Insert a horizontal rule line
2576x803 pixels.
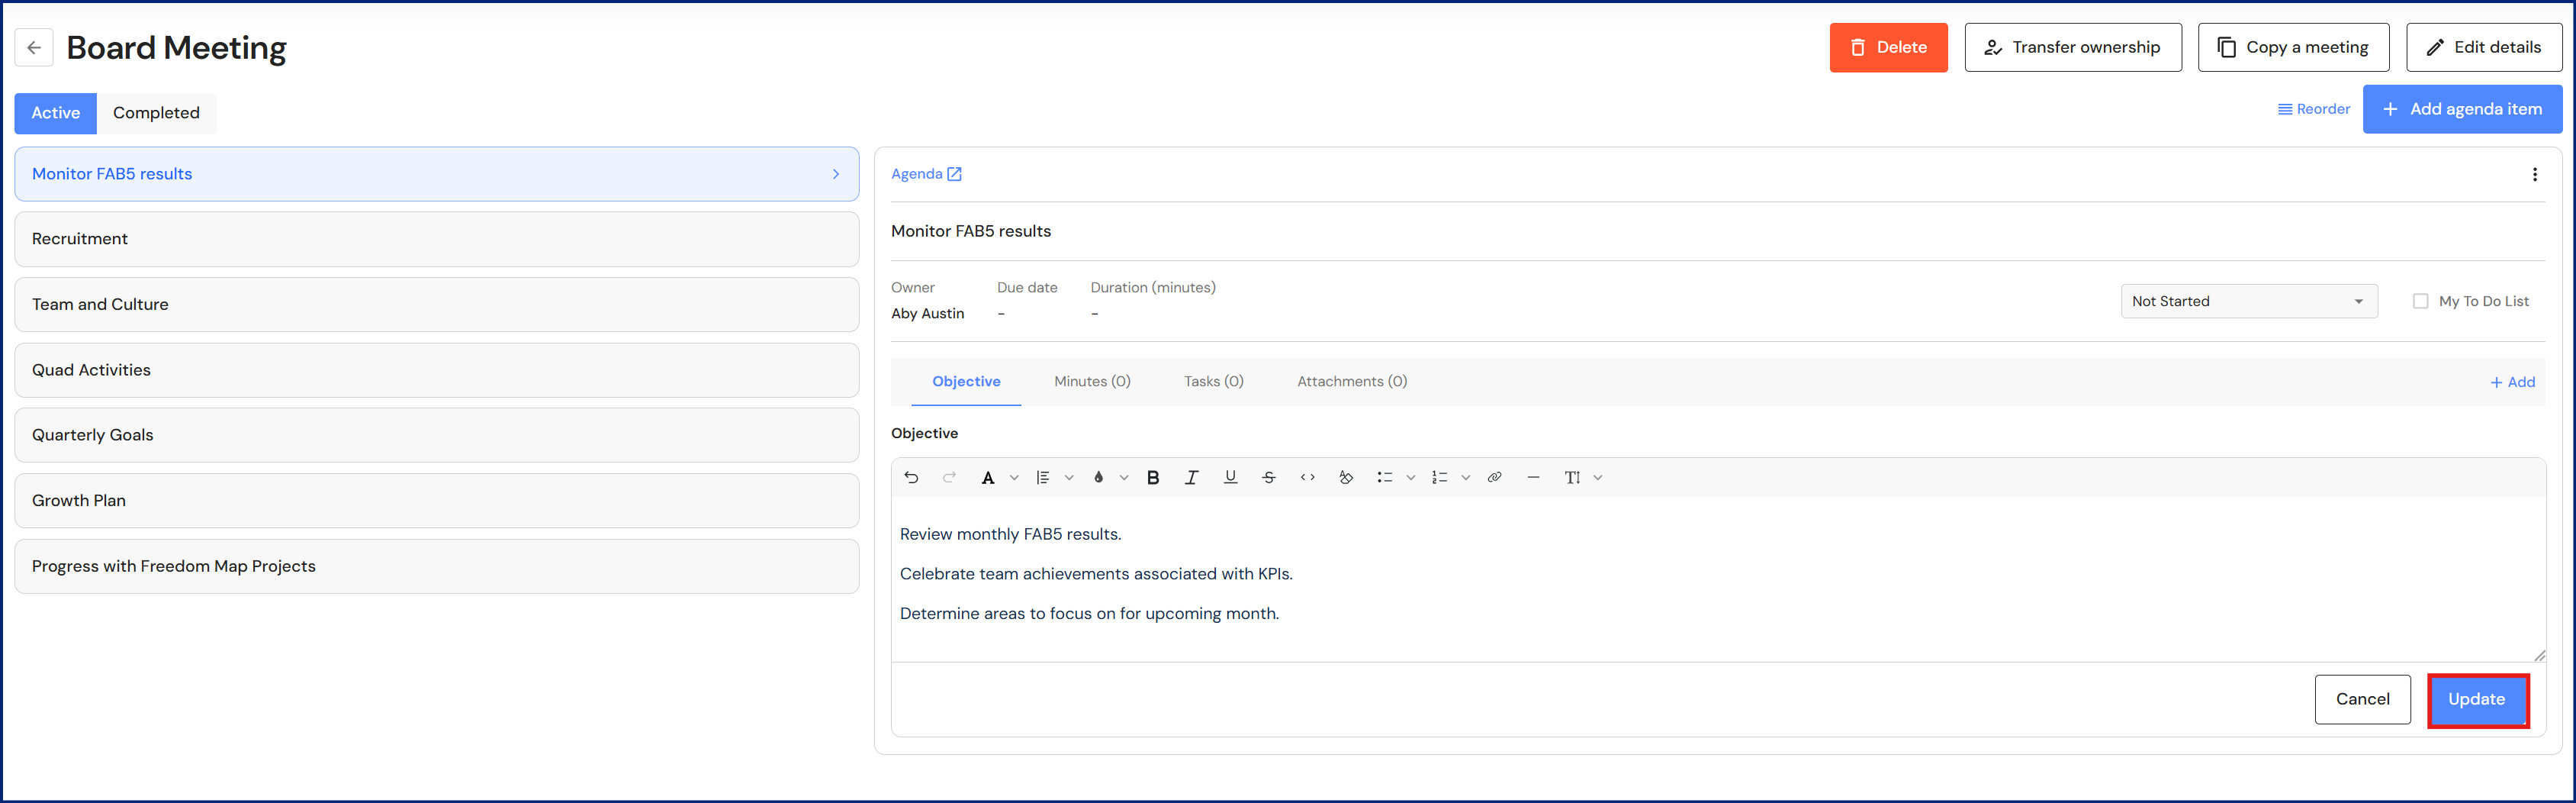coord(1533,478)
